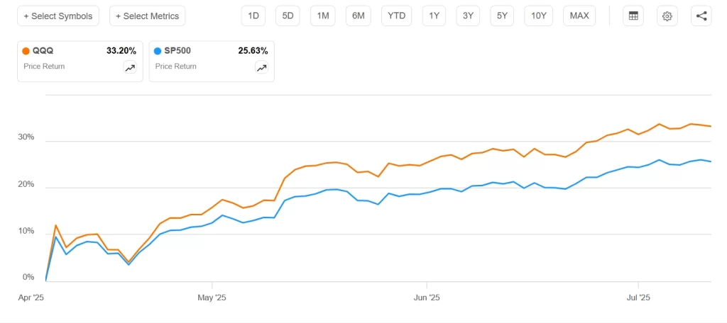The width and height of the screenshot is (727, 323).
Task: Select the 5D time range
Action: click(x=288, y=16)
